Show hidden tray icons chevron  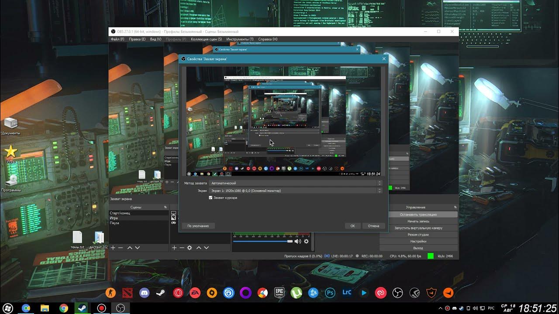pyautogui.click(x=440, y=308)
